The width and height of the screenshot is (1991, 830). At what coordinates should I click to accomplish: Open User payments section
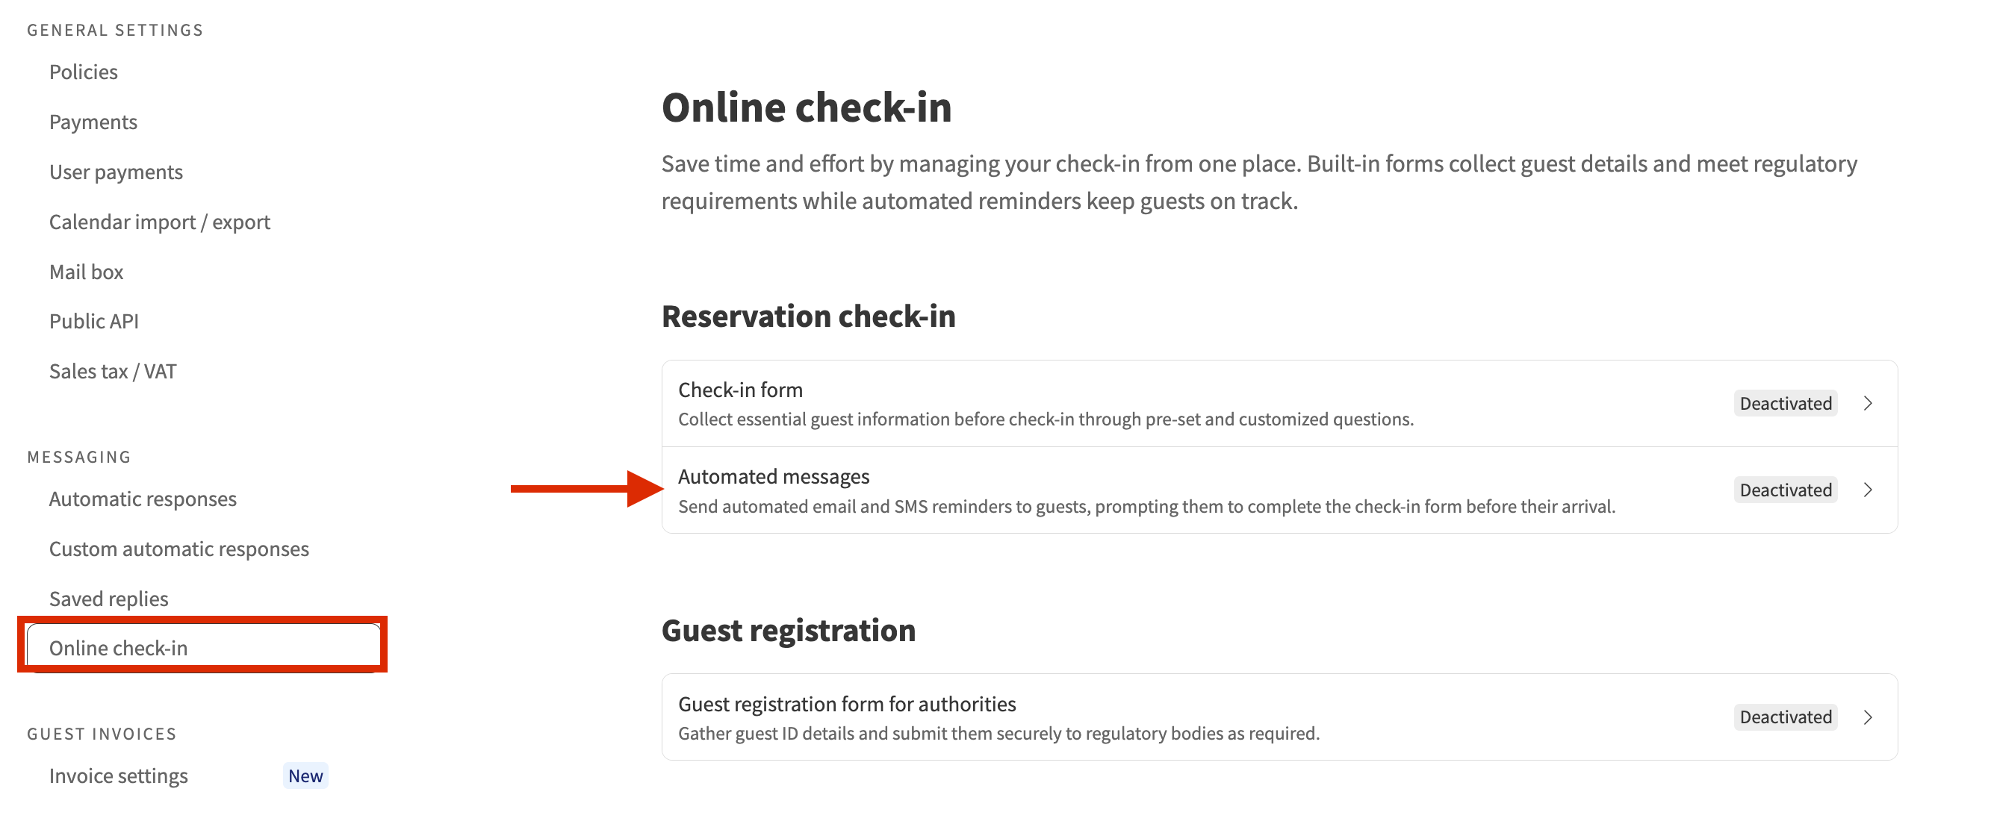tap(116, 172)
